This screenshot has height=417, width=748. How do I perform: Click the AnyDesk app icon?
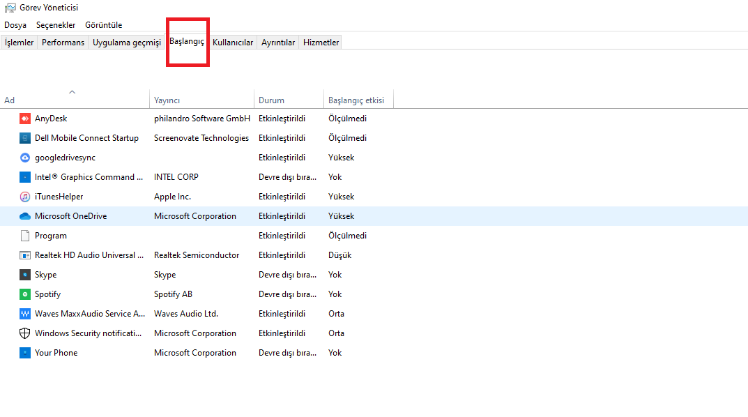pos(25,119)
